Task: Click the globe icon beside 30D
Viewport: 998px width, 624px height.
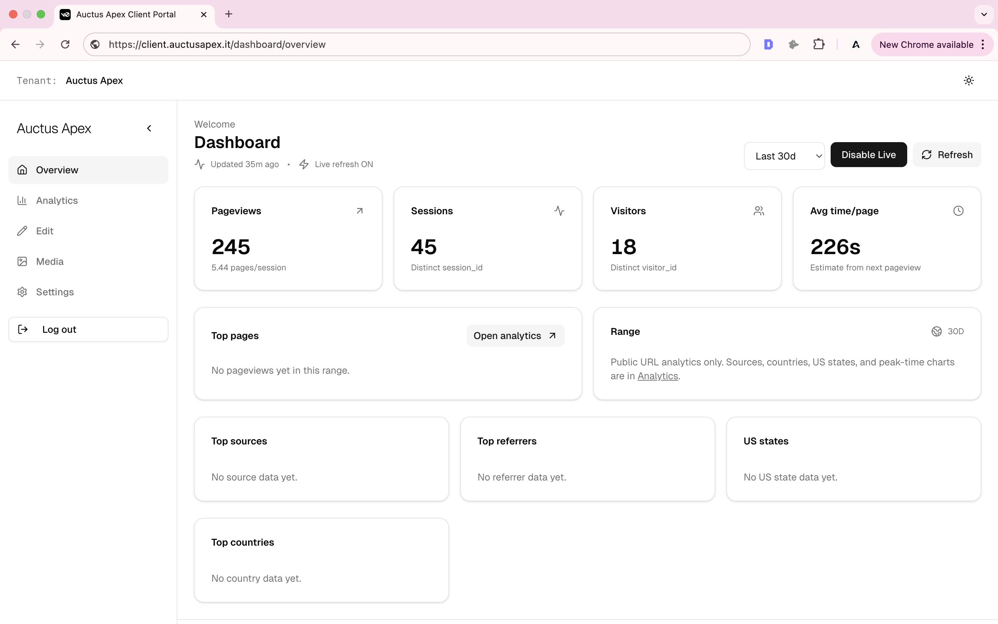Action: (937, 331)
